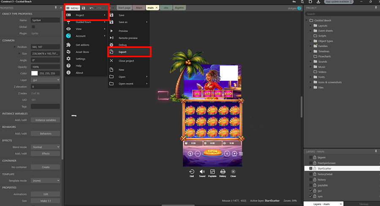Click the download icon in the title bar

click(x=318, y=2)
